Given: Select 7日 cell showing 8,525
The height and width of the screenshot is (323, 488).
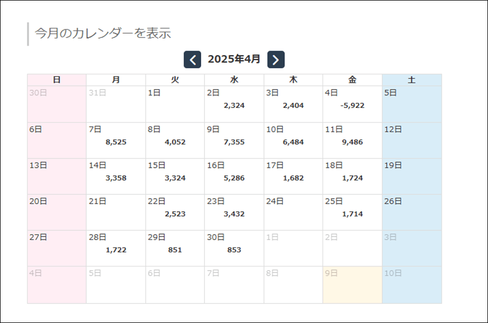Looking at the screenshot, I should pyautogui.click(x=116, y=141).
